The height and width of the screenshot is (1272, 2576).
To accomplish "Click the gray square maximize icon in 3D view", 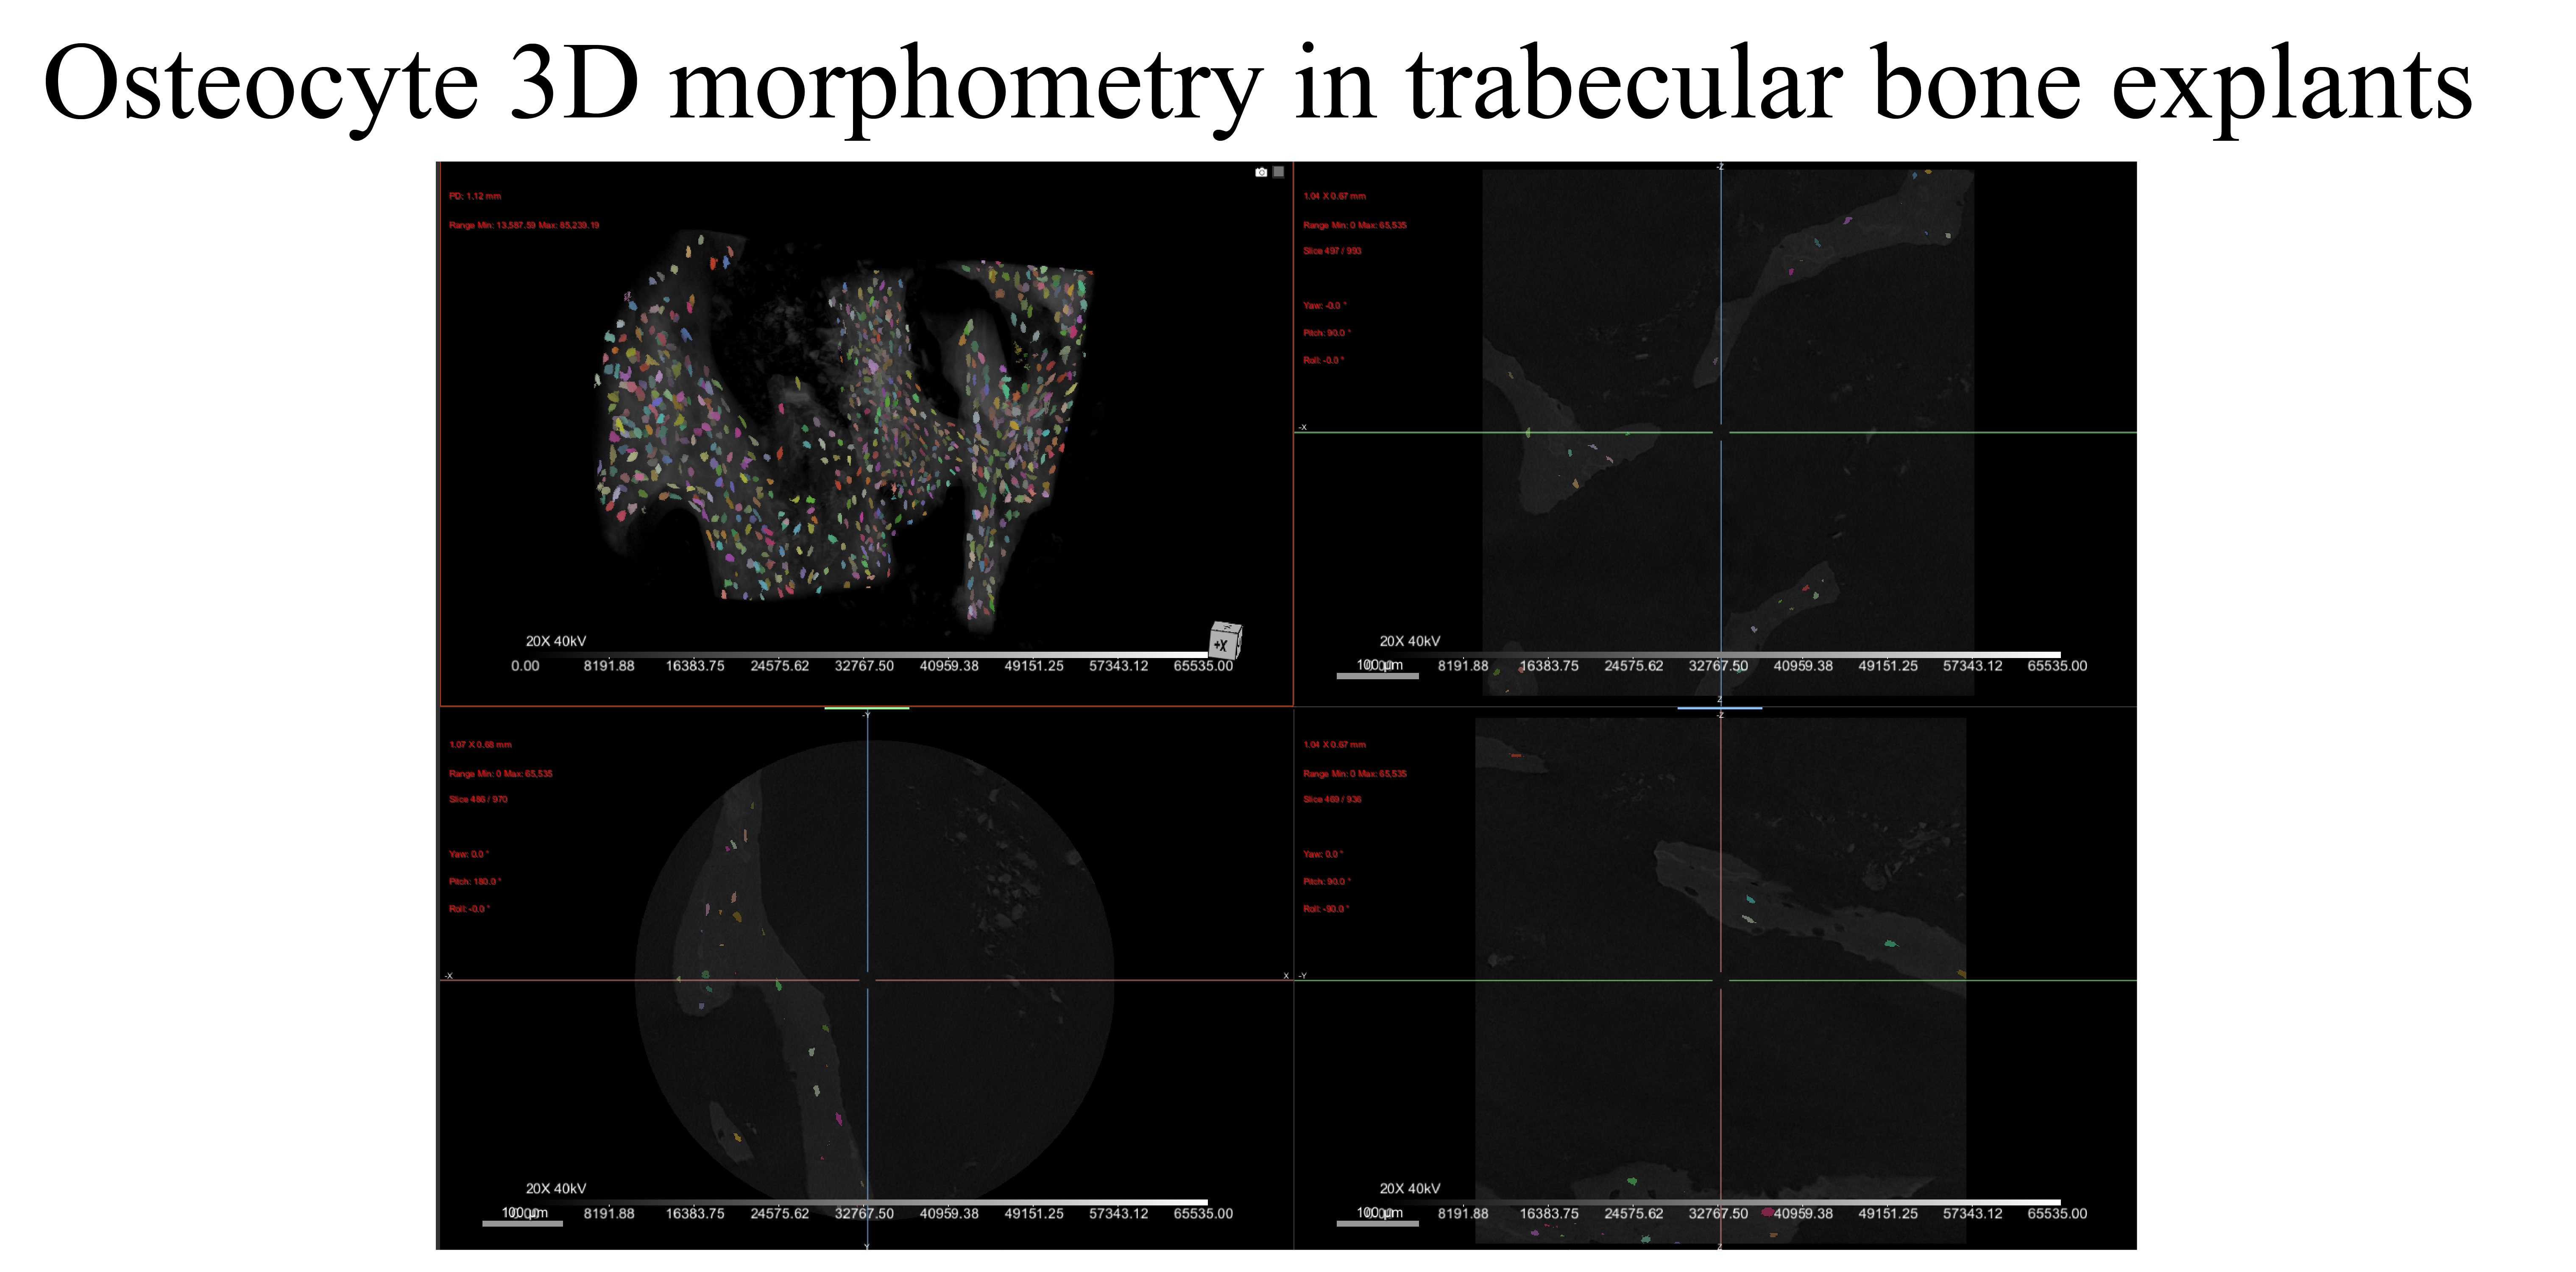I will tap(1278, 172).
